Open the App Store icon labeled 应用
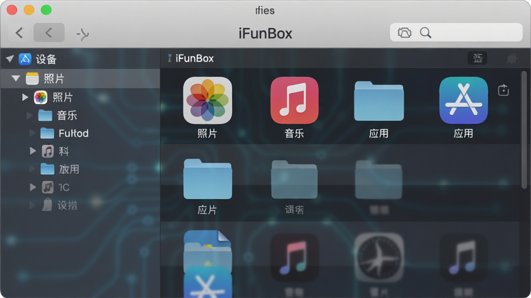Viewport: 531px width, 298px height. 463,100
